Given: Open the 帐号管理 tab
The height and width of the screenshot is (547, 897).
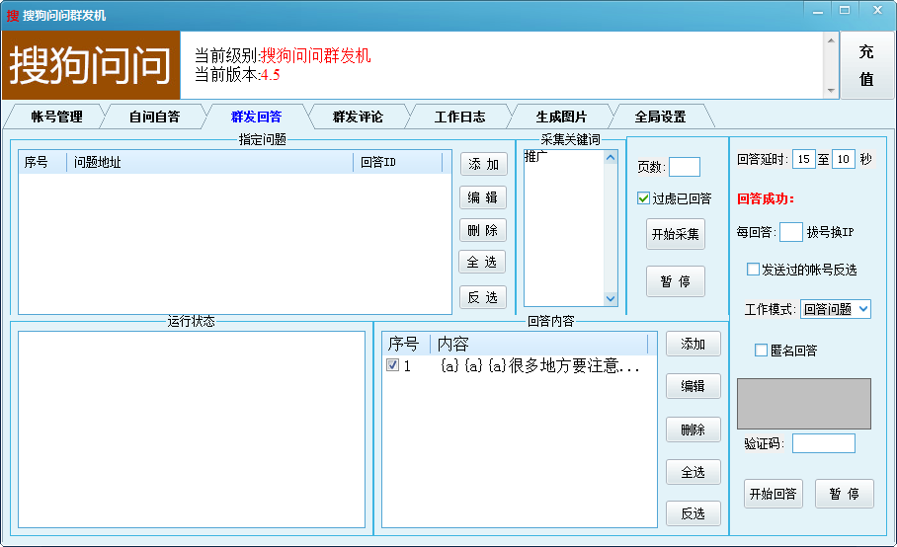Looking at the screenshot, I should point(56,117).
